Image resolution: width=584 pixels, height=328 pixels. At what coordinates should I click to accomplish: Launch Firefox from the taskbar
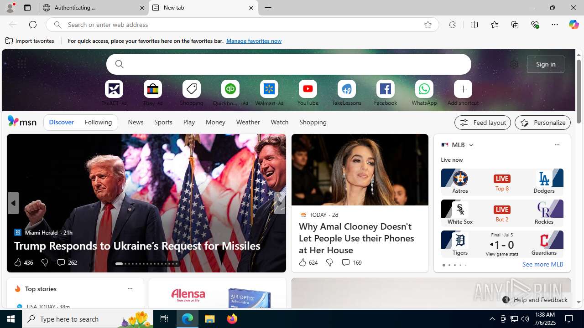232,319
